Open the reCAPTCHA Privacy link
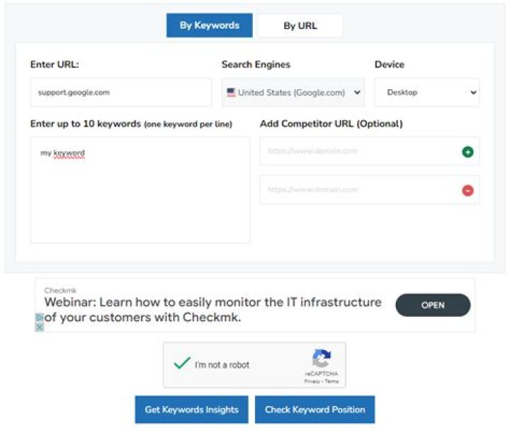Screen dimensions: 510x435 [312, 381]
